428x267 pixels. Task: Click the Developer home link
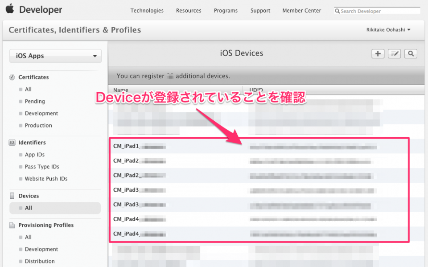(41, 9)
